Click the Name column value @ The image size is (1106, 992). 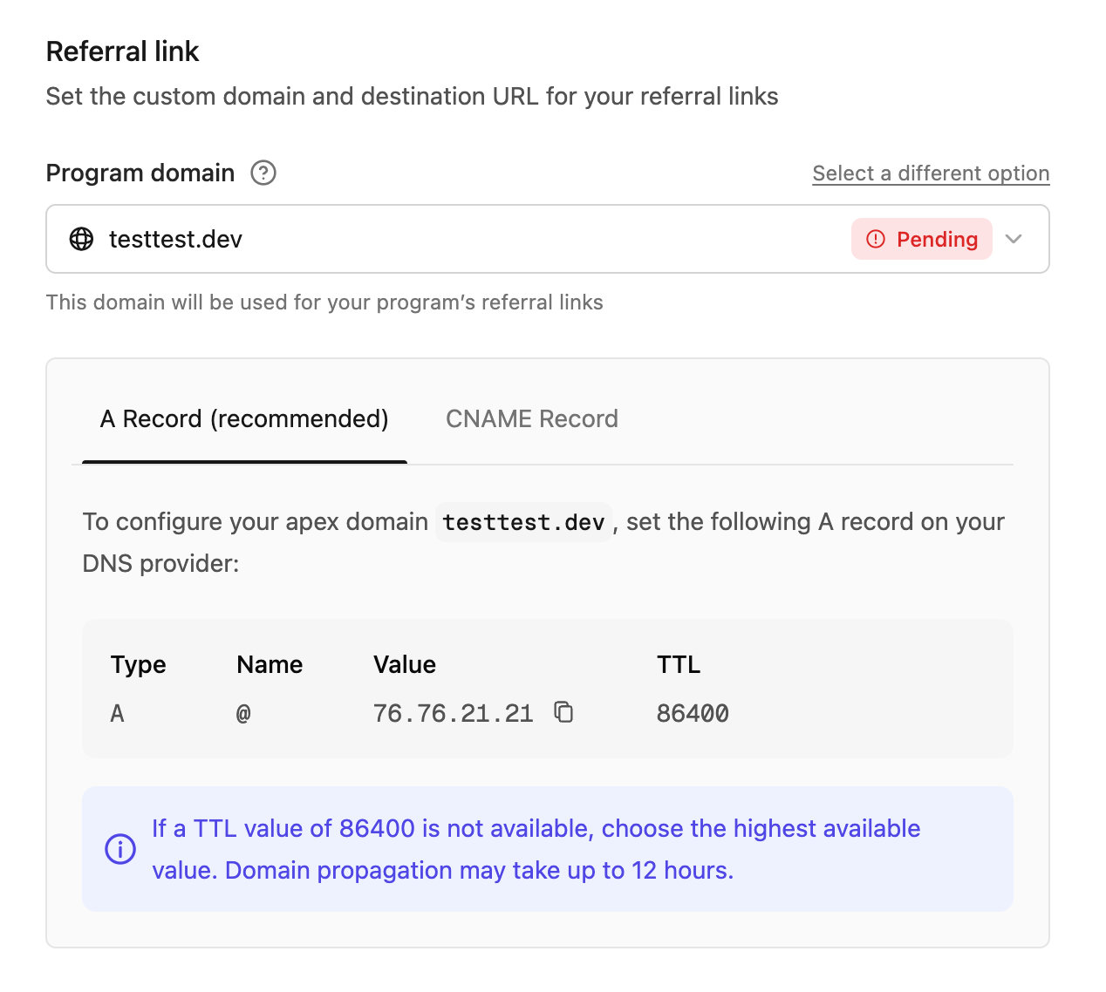[x=243, y=712]
